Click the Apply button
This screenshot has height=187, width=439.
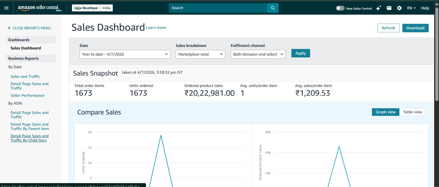coord(301,53)
